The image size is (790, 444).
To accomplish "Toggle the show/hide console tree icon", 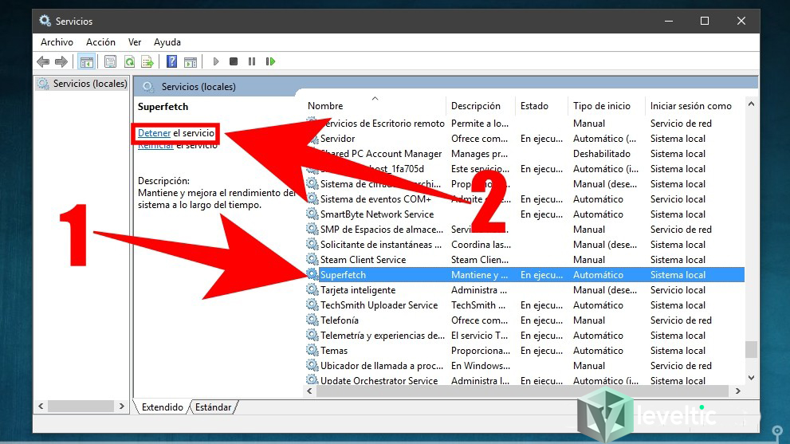I will [86, 61].
